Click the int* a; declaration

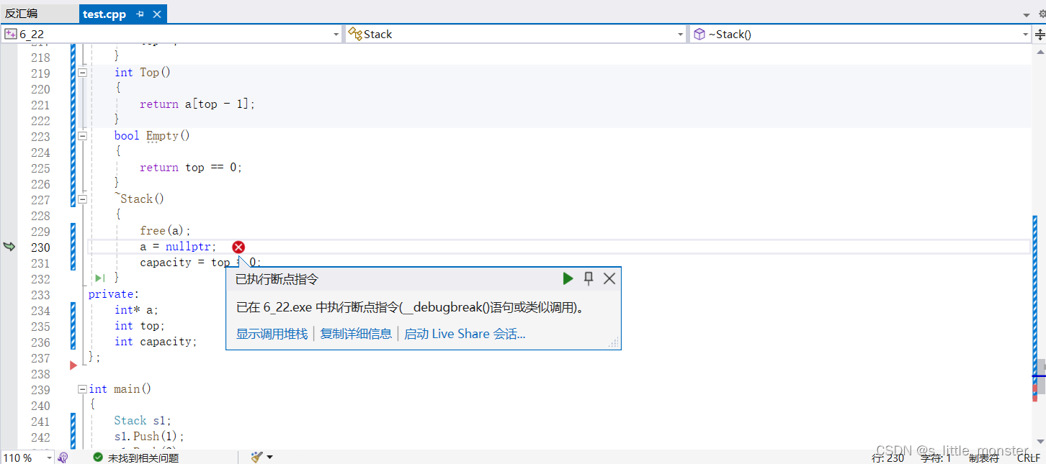[136, 310]
